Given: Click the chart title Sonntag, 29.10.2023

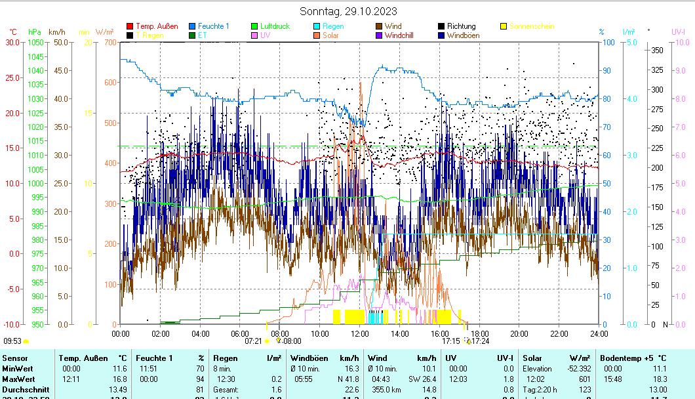Looking at the screenshot, I should 348,11.
